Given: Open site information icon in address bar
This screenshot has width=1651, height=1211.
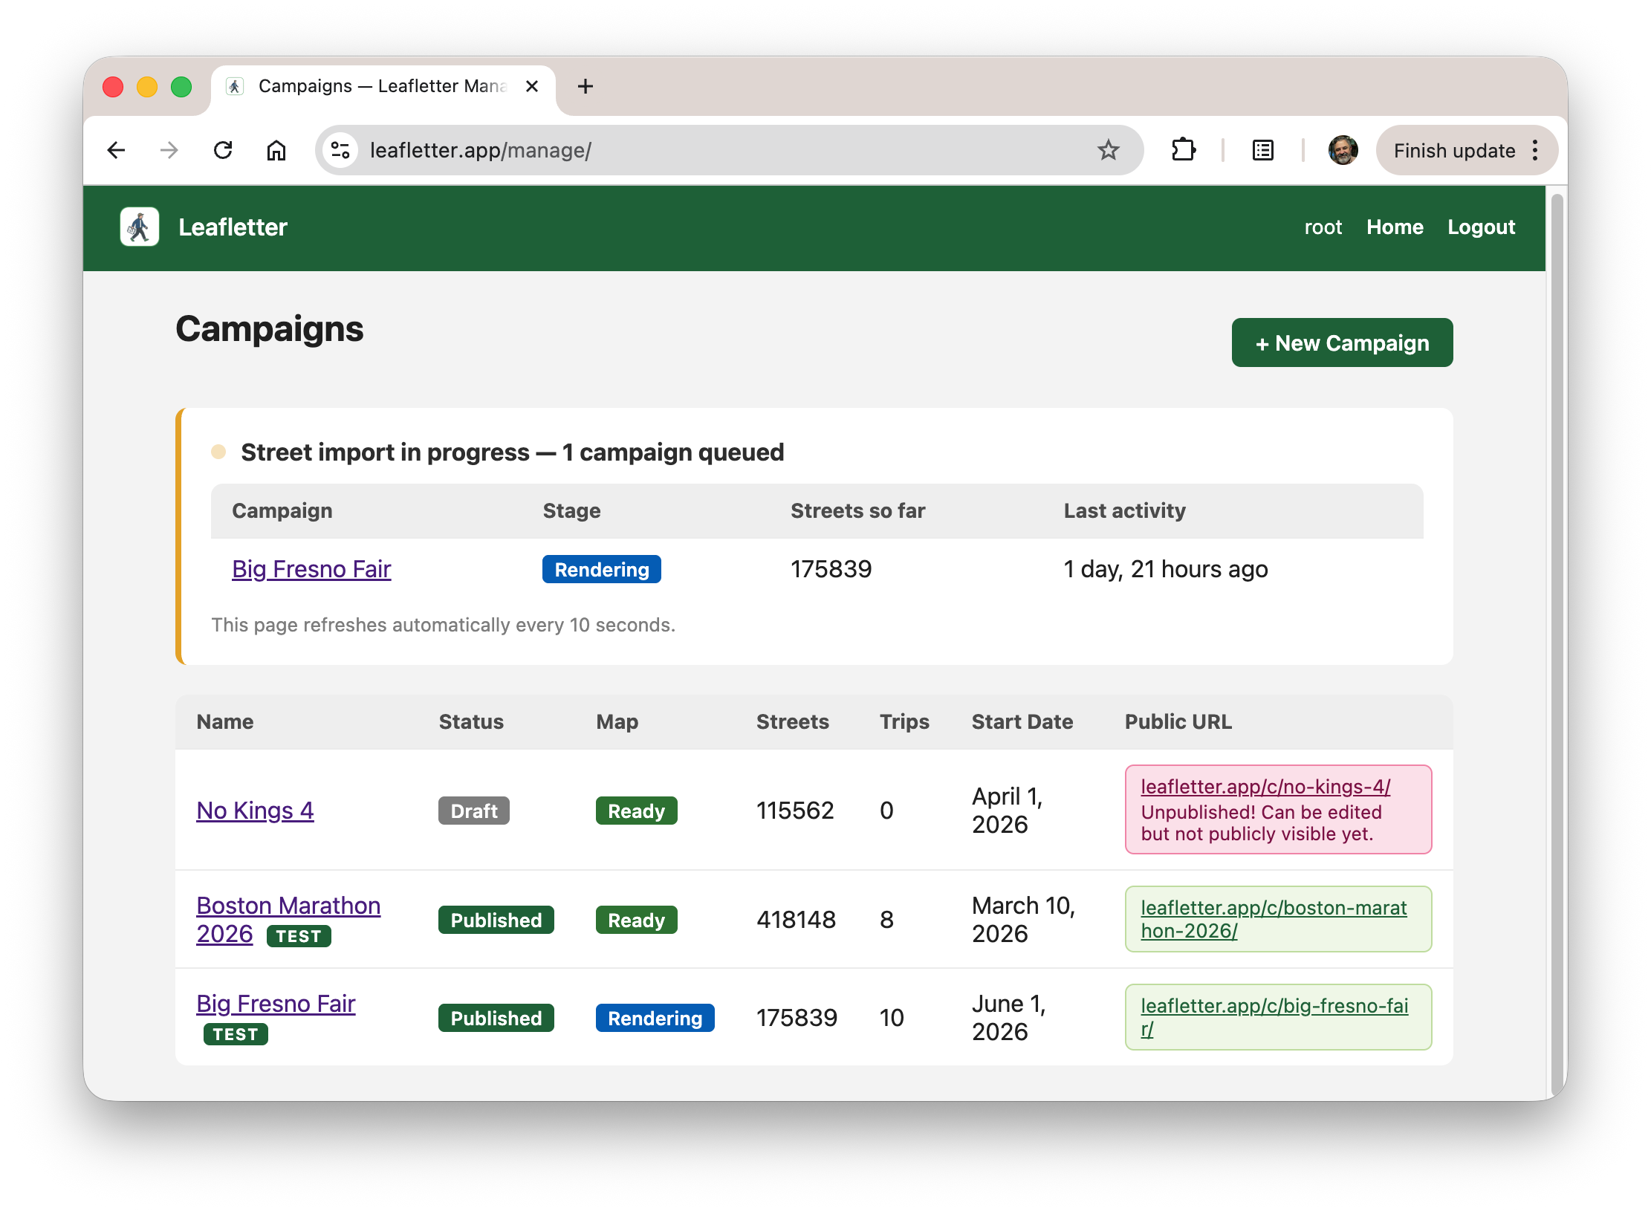Looking at the screenshot, I should pos(340,151).
